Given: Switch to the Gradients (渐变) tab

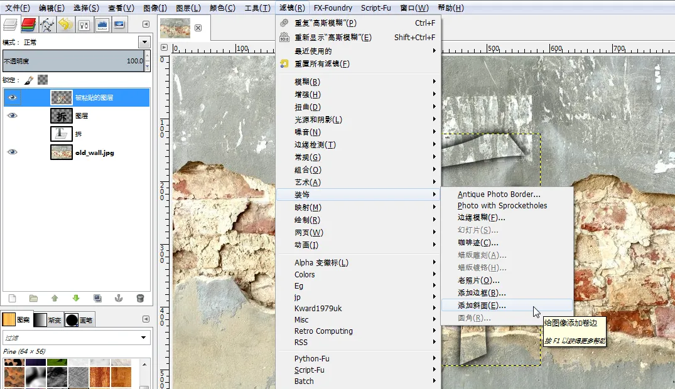Looking at the screenshot, I should [x=48, y=320].
